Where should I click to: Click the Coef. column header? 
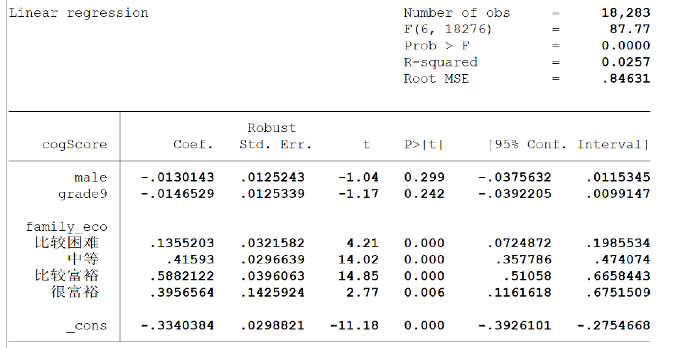click(193, 145)
